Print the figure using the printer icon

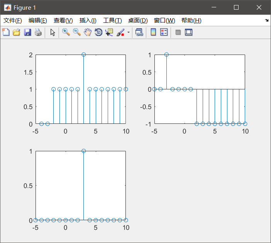[38, 32]
